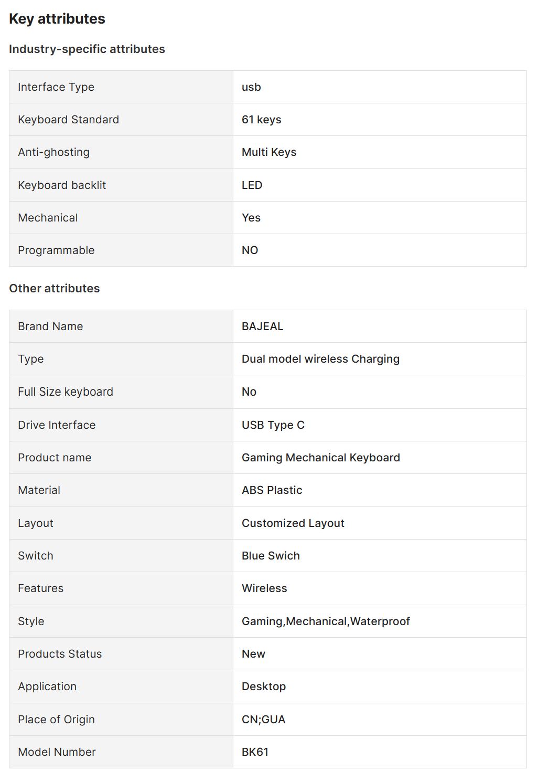Click the Interface Type label cell

click(x=56, y=87)
